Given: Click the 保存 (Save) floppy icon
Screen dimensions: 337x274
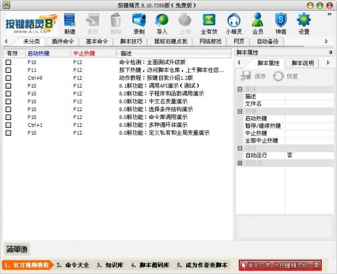Looking at the screenshot, I should click(x=253, y=76).
